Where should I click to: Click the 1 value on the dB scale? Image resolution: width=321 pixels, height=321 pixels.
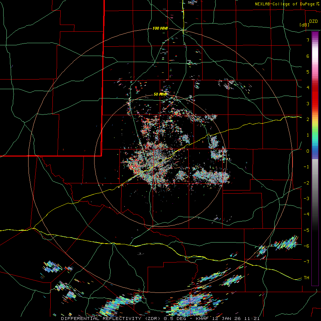[308, 135]
